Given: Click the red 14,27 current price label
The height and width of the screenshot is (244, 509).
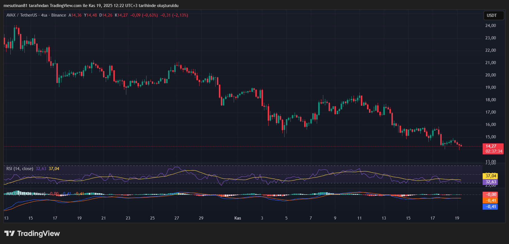Looking at the screenshot, I should (x=491, y=146).
